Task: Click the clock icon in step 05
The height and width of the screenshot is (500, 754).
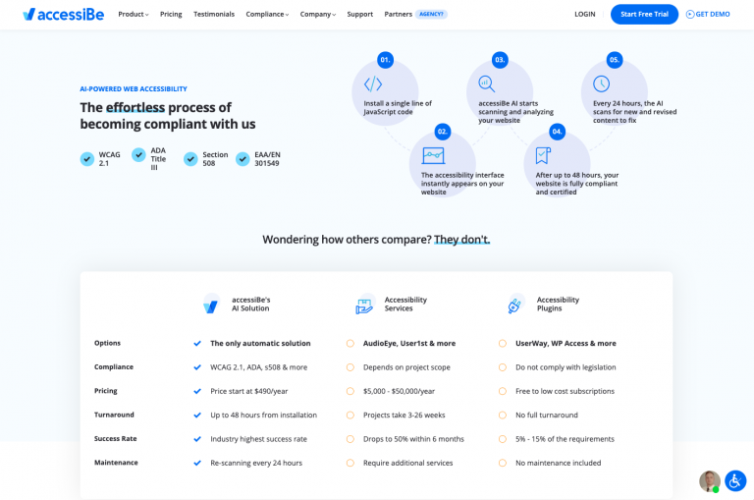Action: (x=601, y=83)
